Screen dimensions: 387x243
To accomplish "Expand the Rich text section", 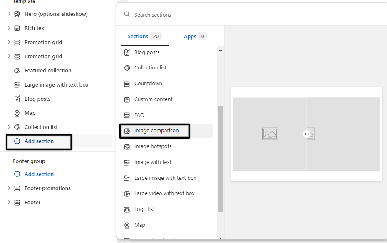I will [x=9, y=28].
